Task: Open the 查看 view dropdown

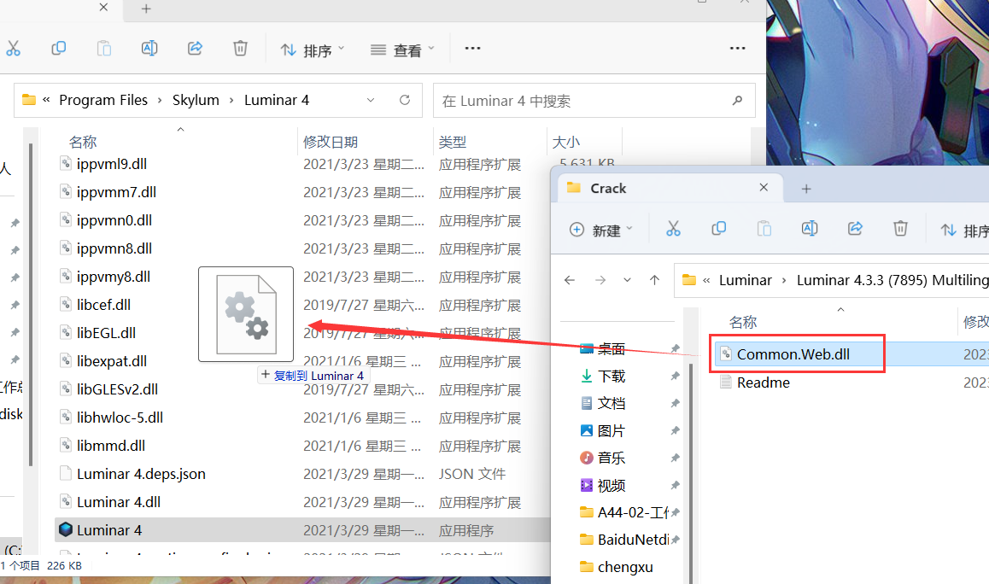Action: point(403,50)
